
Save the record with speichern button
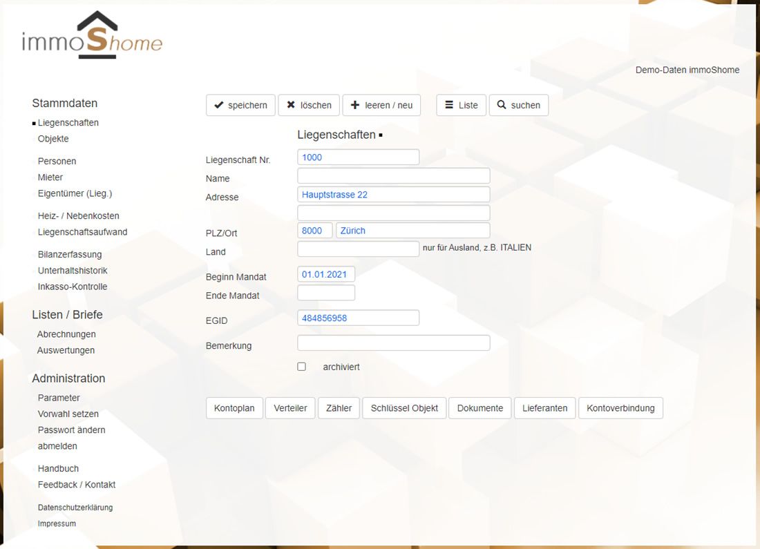tap(240, 105)
